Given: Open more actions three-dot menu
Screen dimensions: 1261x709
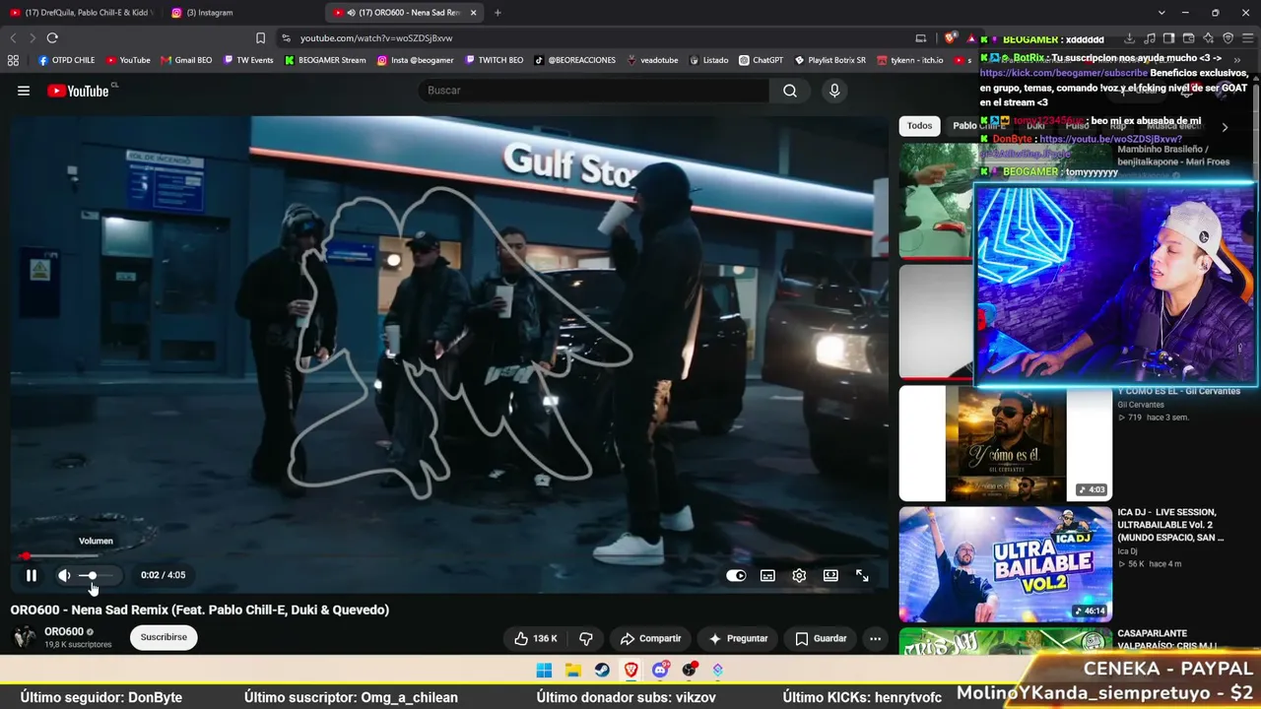Looking at the screenshot, I should [875, 638].
